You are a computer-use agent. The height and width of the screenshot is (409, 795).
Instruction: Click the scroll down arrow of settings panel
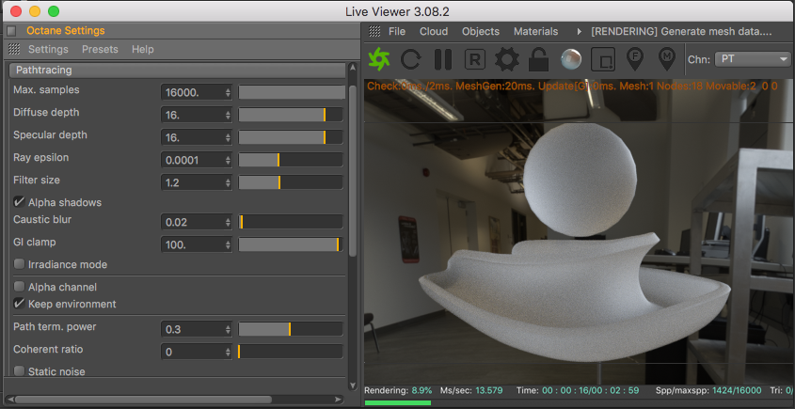(353, 385)
